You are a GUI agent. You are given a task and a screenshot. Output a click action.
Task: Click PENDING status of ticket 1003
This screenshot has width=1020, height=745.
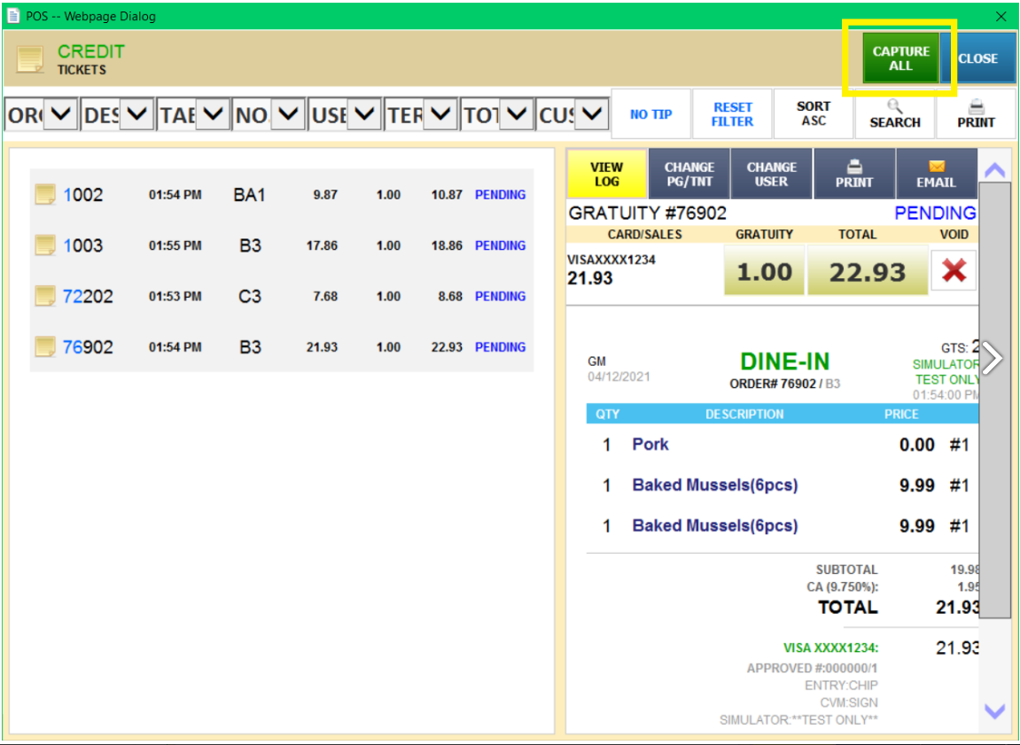pyautogui.click(x=500, y=245)
